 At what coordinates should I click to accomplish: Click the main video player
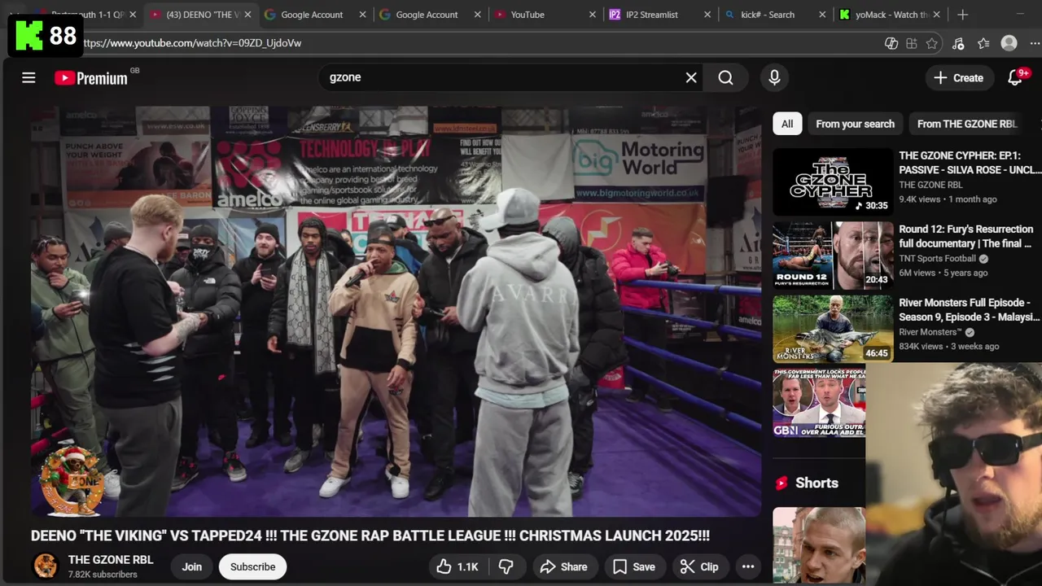pyautogui.click(x=396, y=311)
